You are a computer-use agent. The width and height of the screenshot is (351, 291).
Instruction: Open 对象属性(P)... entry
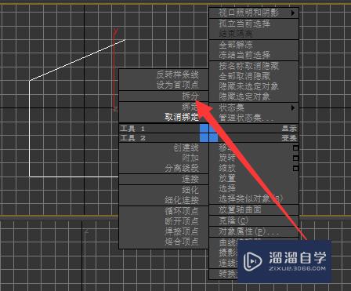pyautogui.click(x=249, y=231)
